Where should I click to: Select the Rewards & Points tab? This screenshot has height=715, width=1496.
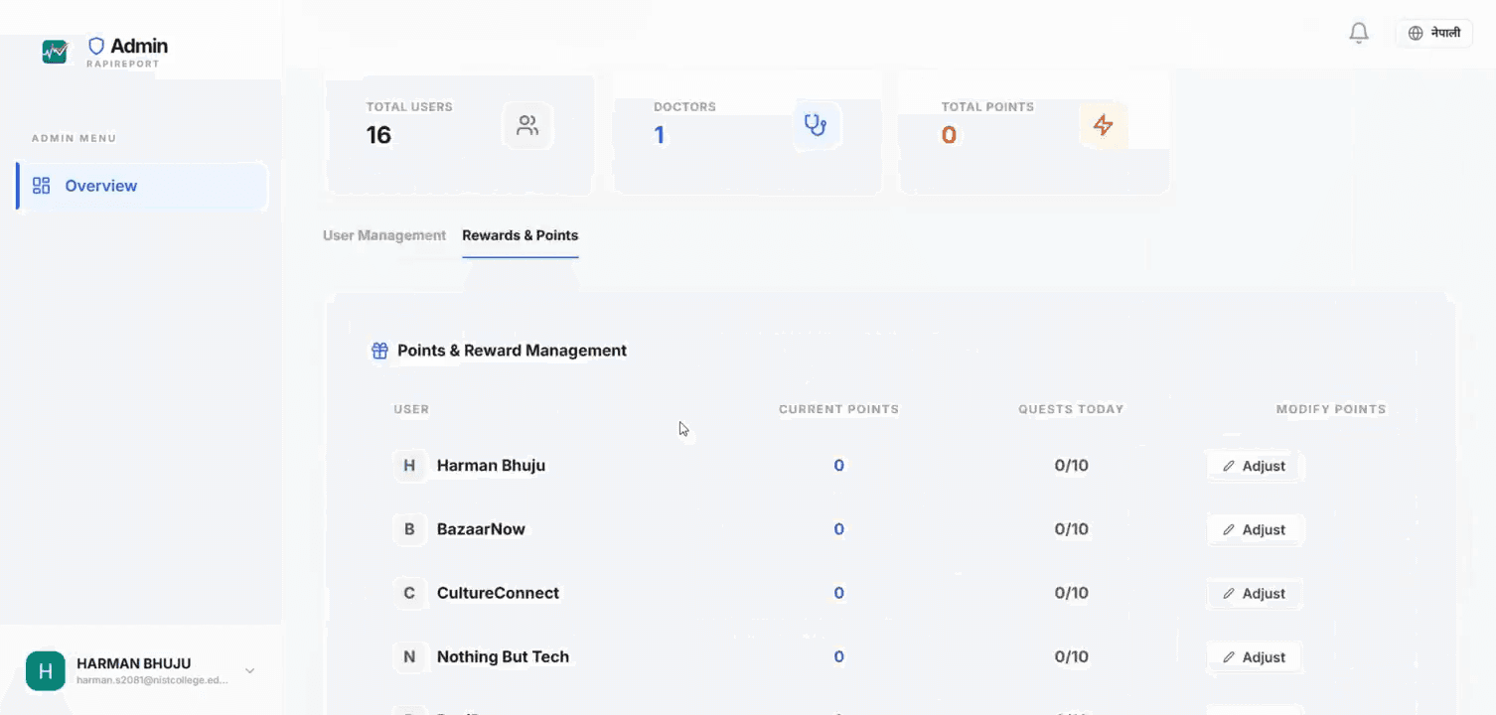tap(521, 235)
